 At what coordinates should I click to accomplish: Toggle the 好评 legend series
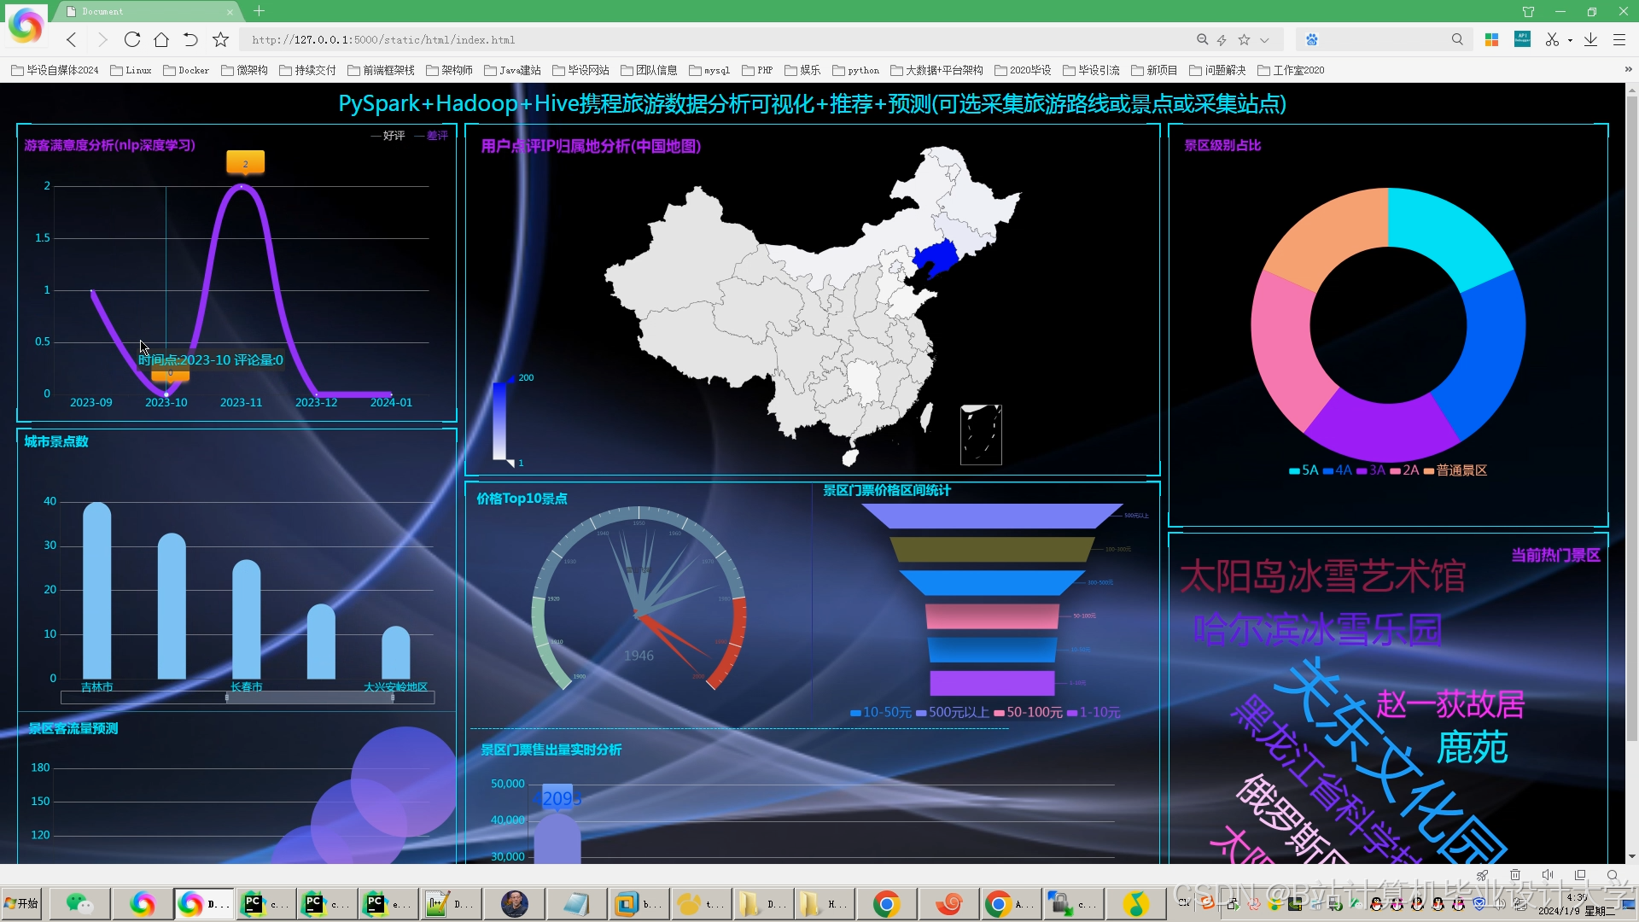388,136
